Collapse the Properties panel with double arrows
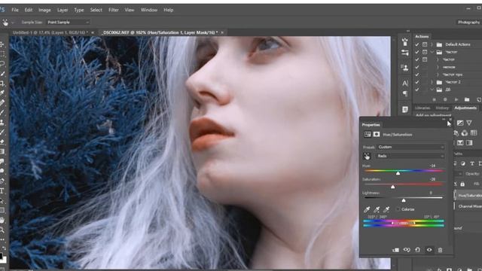Viewport: 482px width, 271px height. click(x=444, y=119)
